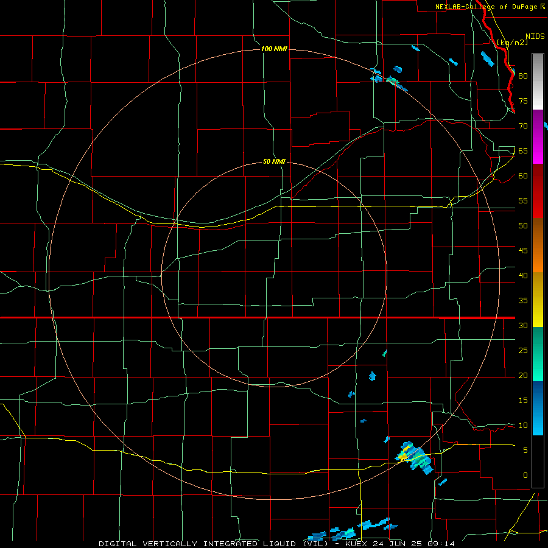
Task: Click the "35" value on the scale
Action: pyautogui.click(x=523, y=301)
